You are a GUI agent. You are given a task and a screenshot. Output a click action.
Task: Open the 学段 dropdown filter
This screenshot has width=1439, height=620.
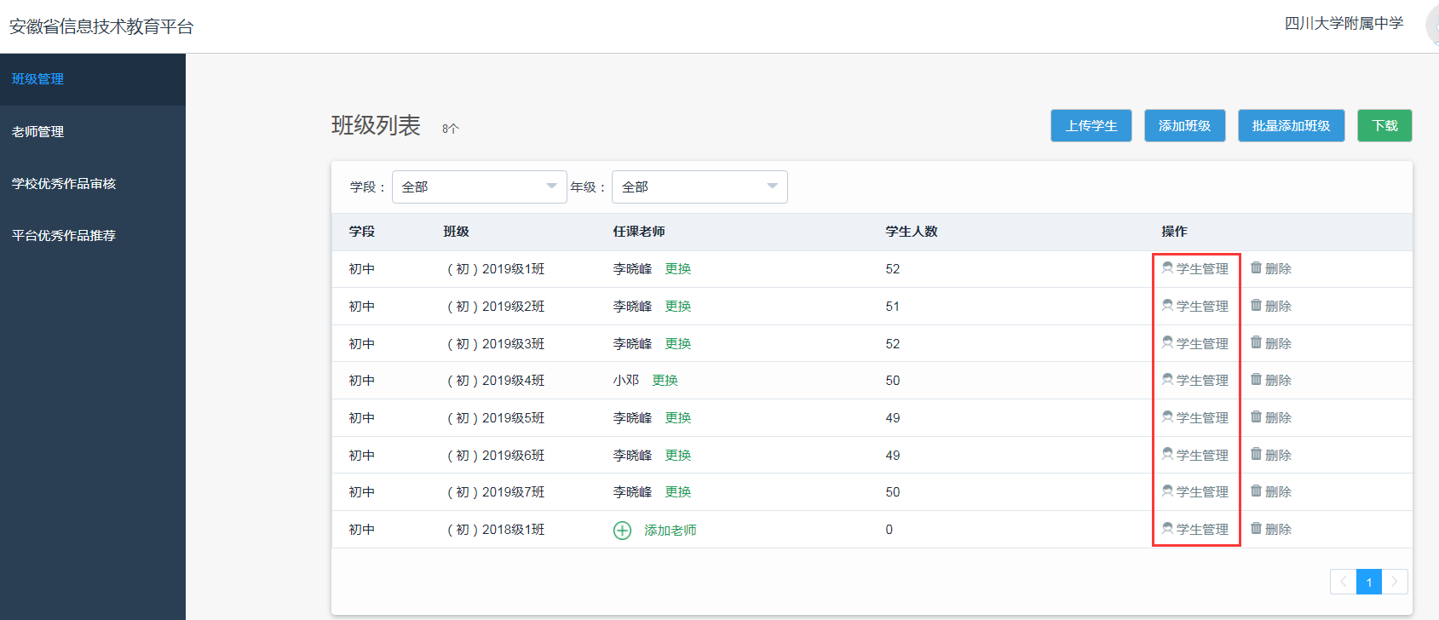click(x=479, y=187)
